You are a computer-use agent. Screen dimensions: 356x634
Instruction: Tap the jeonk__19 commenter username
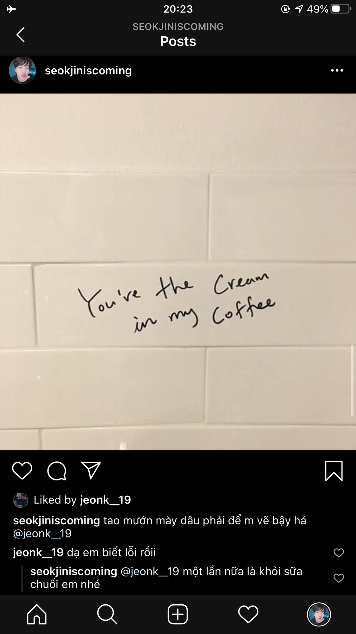click(38, 552)
